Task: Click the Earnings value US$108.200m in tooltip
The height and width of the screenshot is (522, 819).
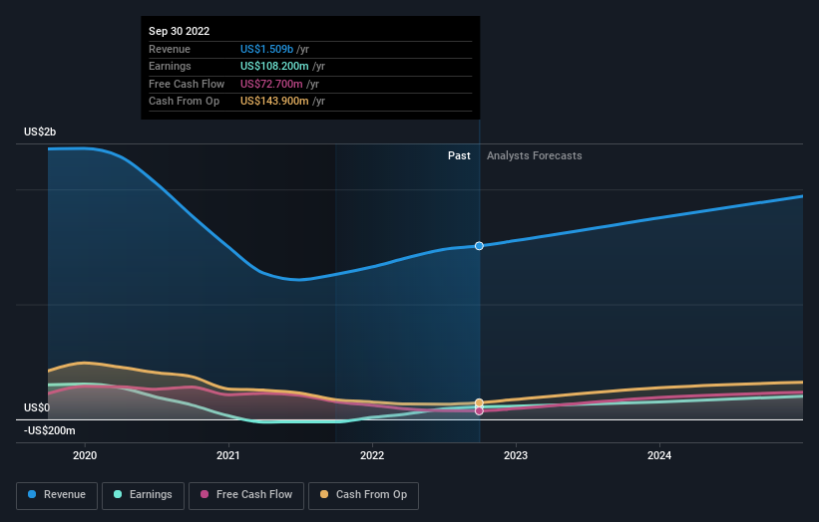Action: point(274,66)
